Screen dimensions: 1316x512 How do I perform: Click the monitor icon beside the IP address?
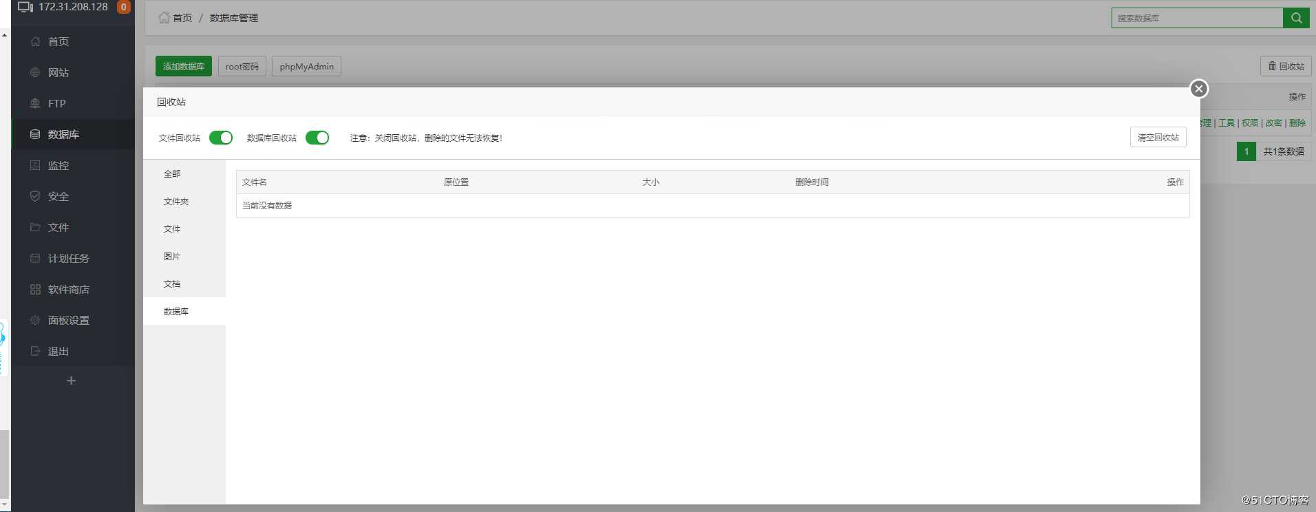pyautogui.click(x=25, y=7)
